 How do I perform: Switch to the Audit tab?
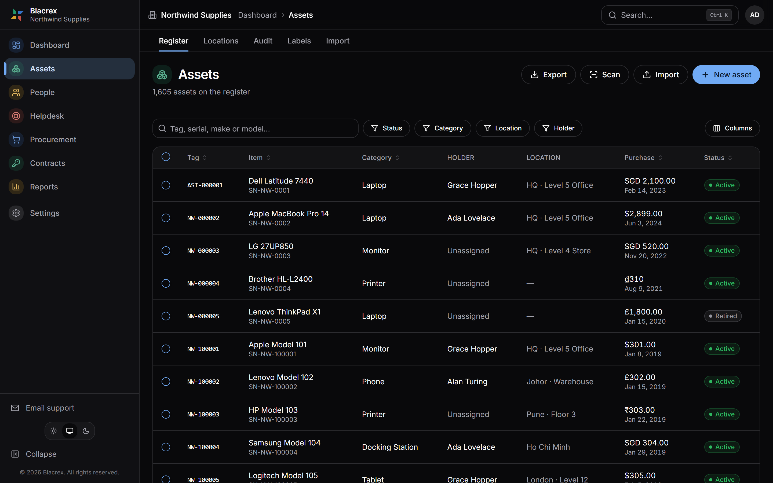pyautogui.click(x=263, y=41)
